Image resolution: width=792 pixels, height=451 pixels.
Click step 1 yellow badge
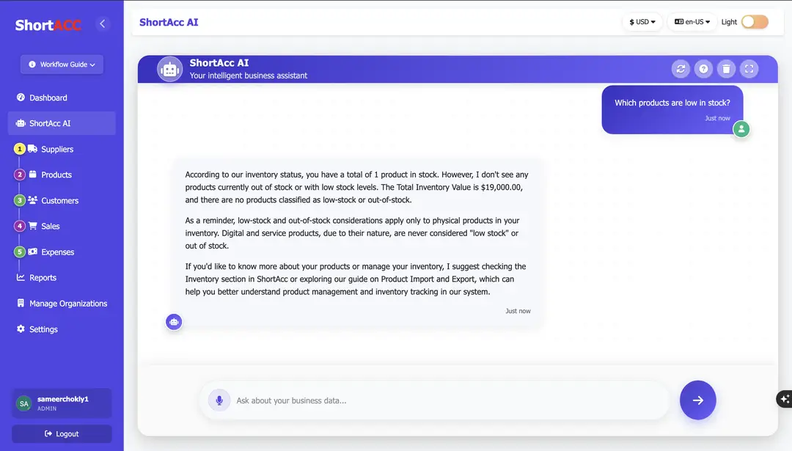[x=19, y=149]
